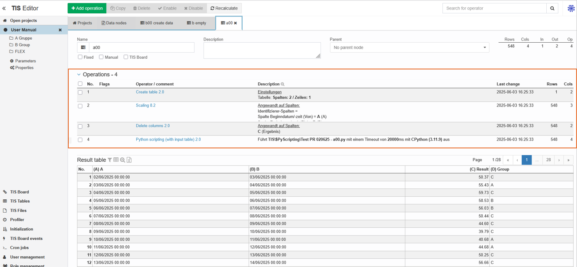Open the Python scripting operator link
577x267 pixels.
point(168,140)
